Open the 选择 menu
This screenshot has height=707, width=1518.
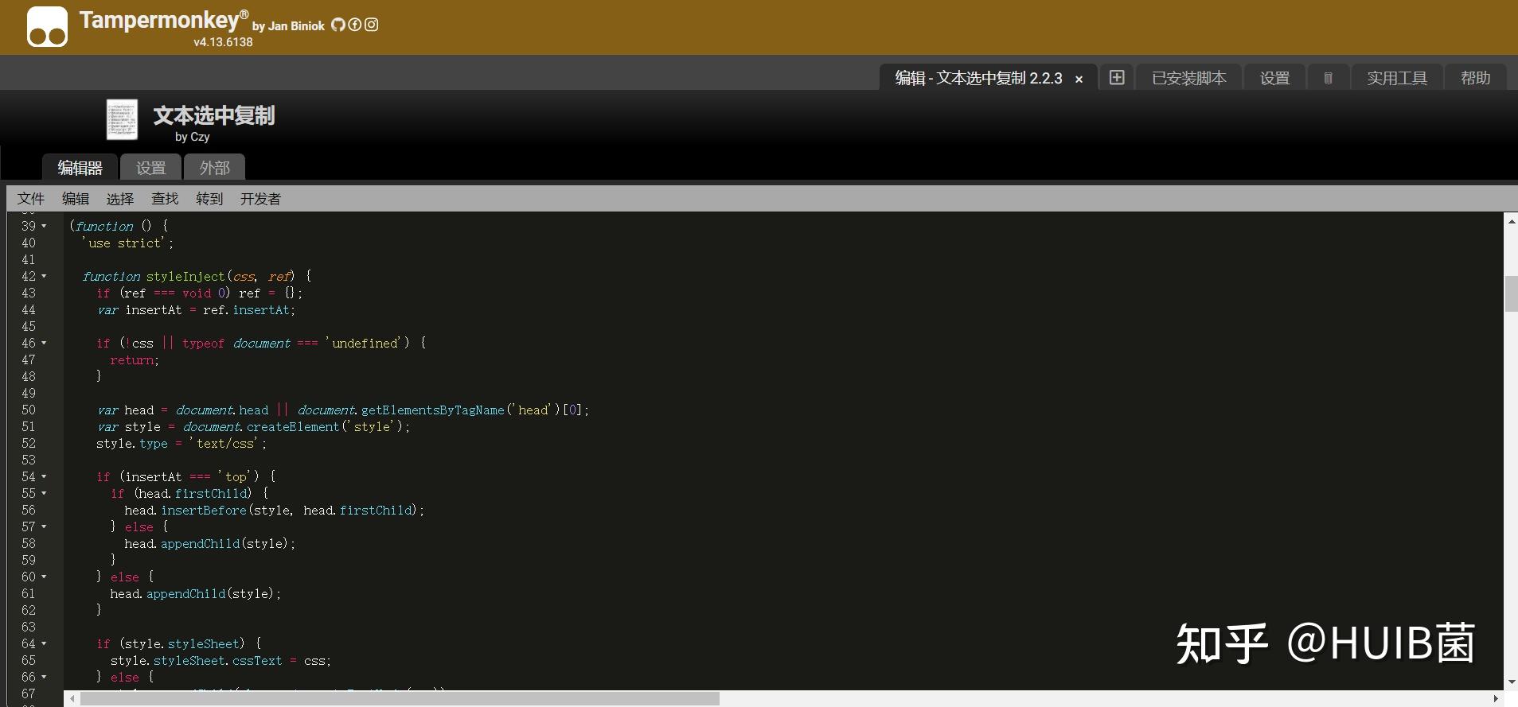coord(120,199)
